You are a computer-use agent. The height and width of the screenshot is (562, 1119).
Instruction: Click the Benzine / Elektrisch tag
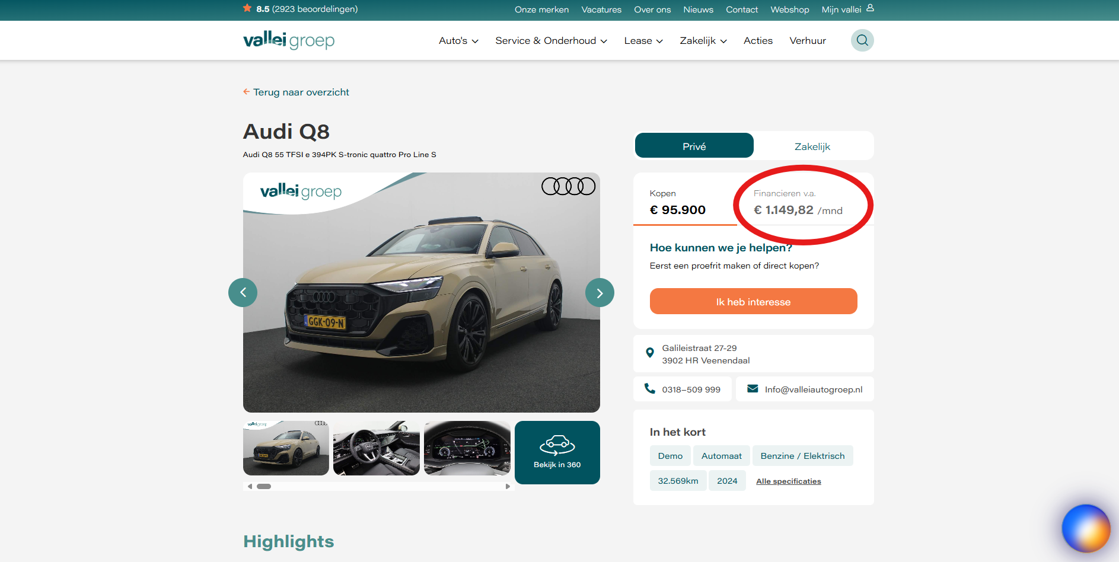click(x=802, y=455)
